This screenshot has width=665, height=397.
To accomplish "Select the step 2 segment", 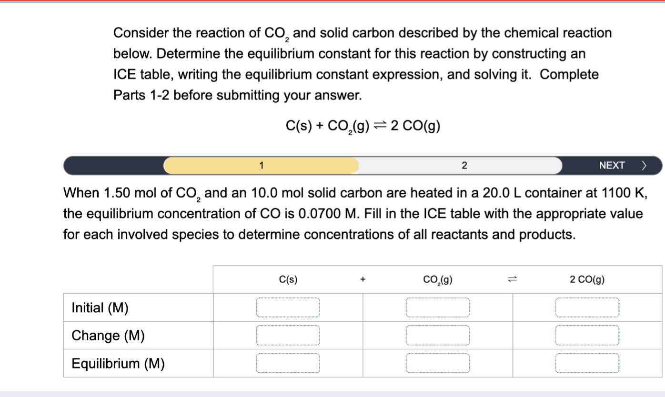I will click(x=464, y=165).
